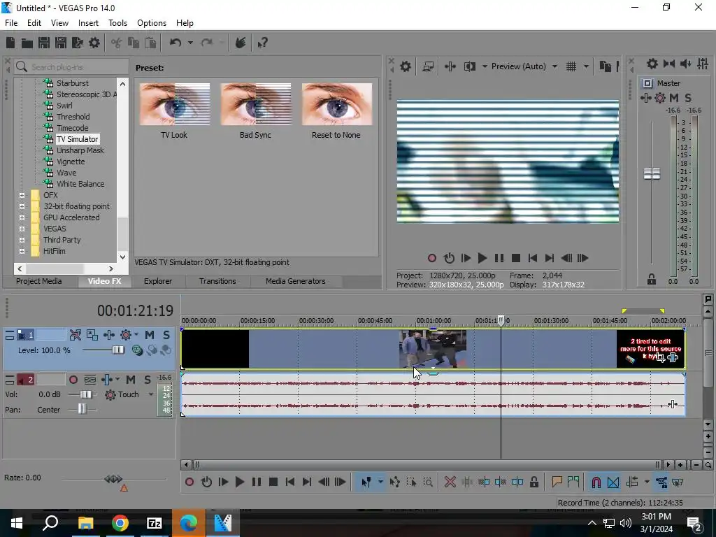The image size is (716, 537).
Task: Select the envelope edit tool
Action: pyautogui.click(x=395, y=482)
